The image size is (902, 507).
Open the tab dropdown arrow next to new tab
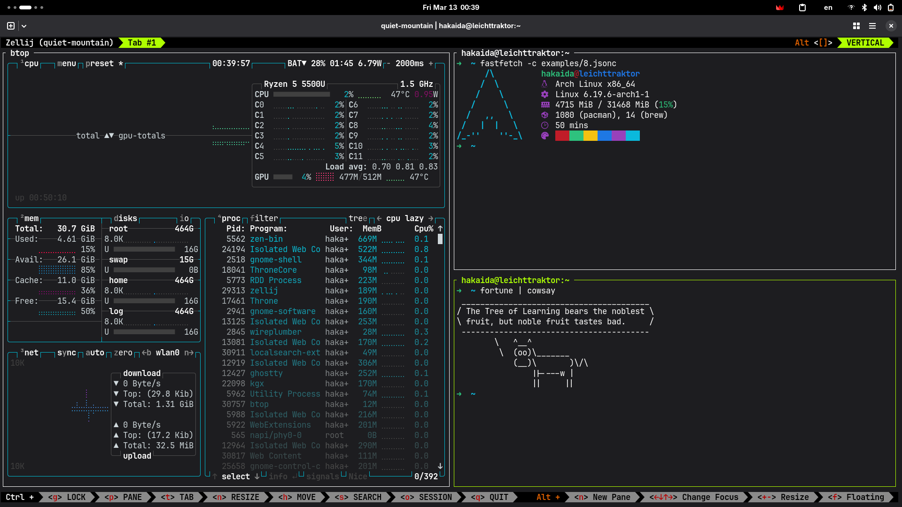pyautogui.click(x=24, y=26)
